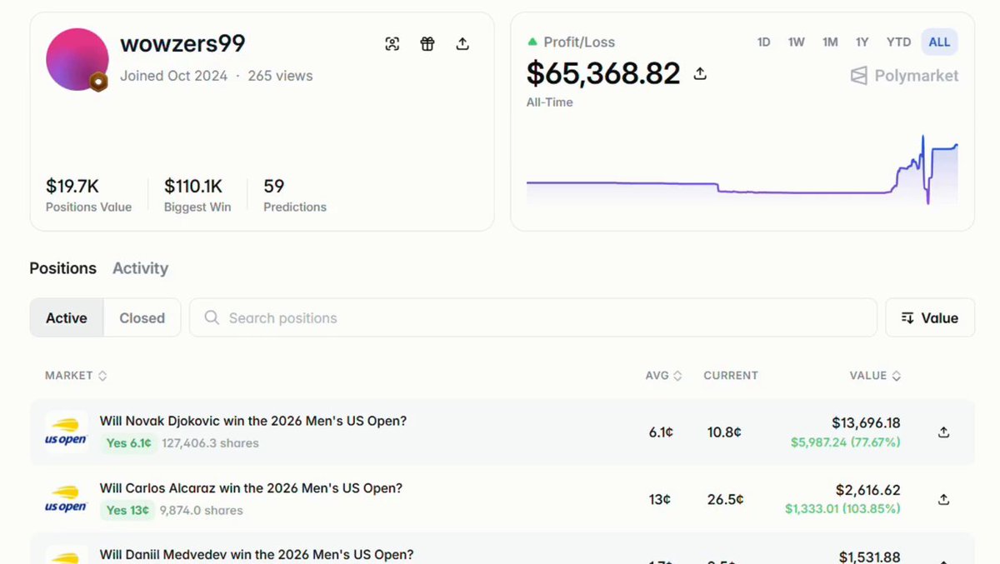Open the QR scan icon beside wowzers99
The image size is (1000, 564).
click(392, 44)
